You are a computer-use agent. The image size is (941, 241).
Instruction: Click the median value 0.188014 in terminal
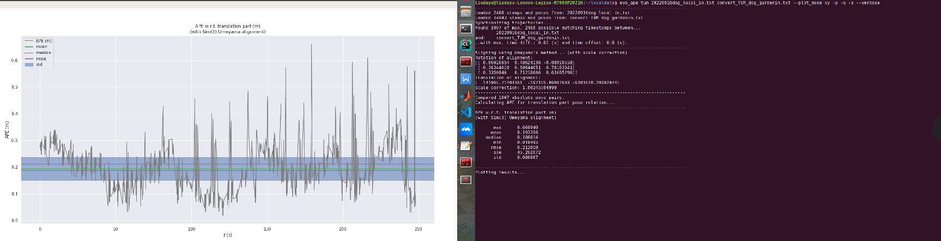click(x=527, y=138)
